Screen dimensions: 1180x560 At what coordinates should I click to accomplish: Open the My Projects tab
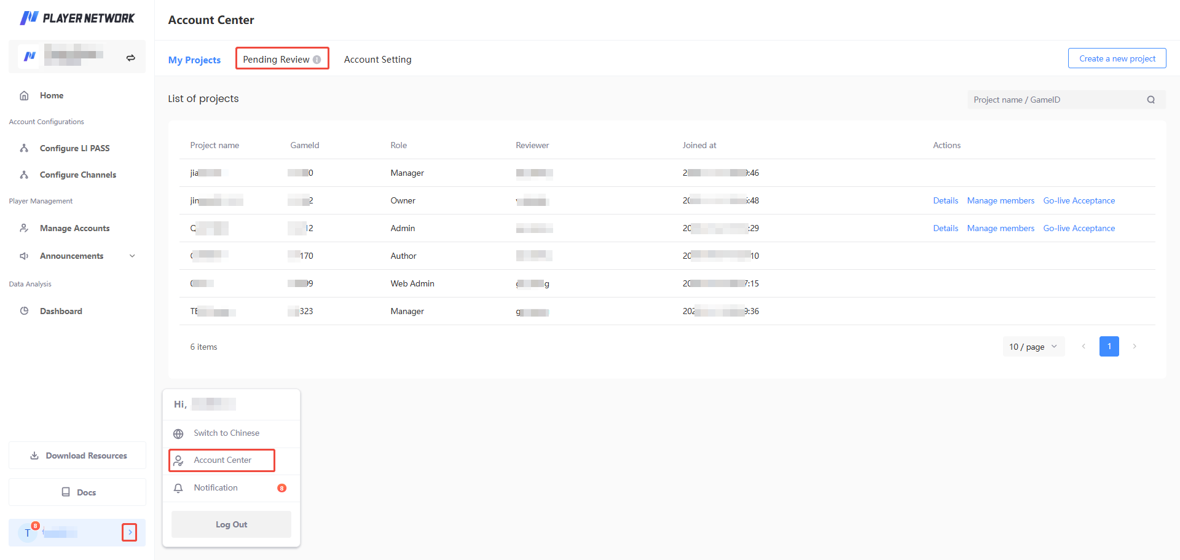(x=194, y=60)
